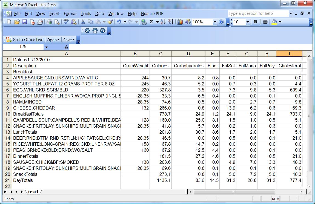Click the vertical scrollbar down arrow

coord(309,186)
